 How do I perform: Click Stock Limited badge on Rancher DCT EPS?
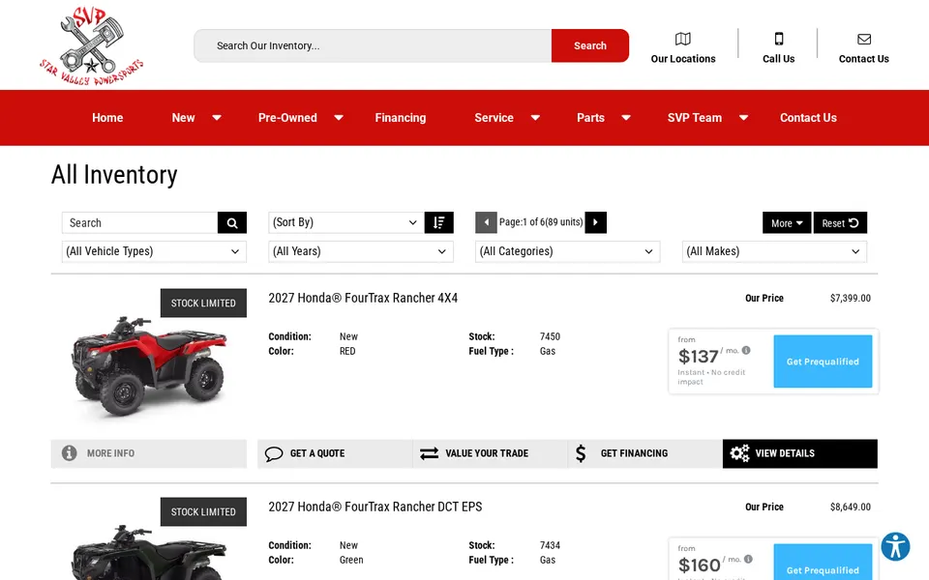[203, 512]
